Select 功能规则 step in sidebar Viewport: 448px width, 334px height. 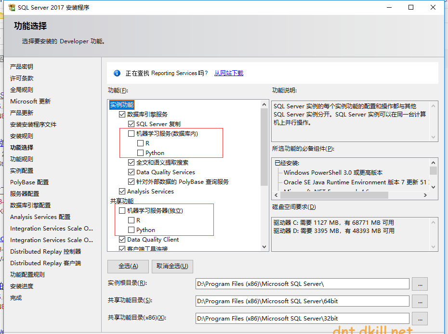point(22,159)
